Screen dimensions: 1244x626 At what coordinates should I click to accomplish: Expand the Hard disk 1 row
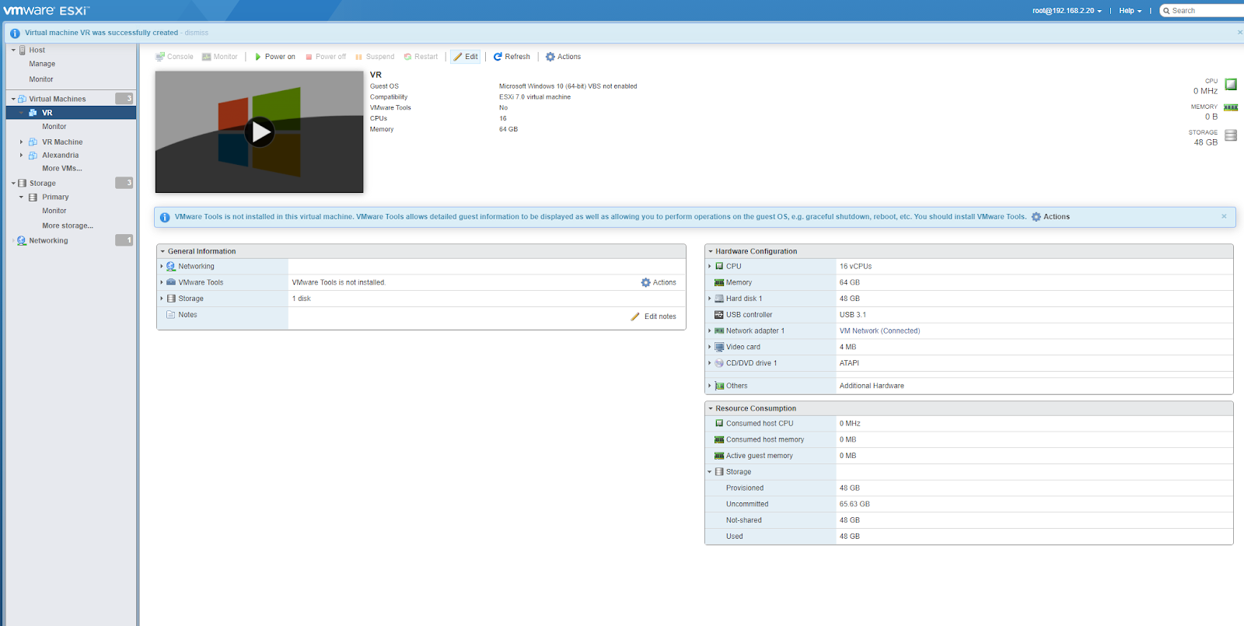coord(710,299)
